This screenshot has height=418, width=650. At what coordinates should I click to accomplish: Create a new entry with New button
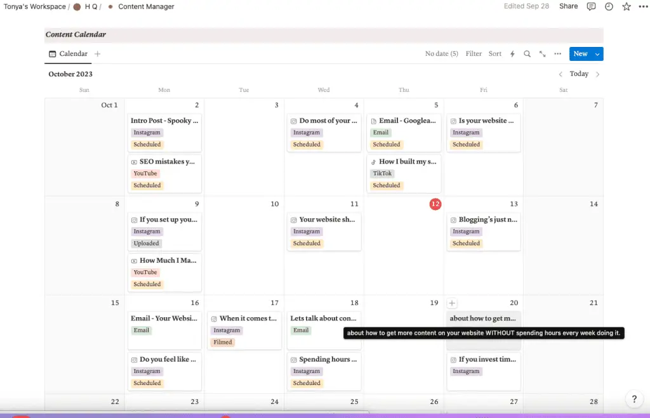580,54
